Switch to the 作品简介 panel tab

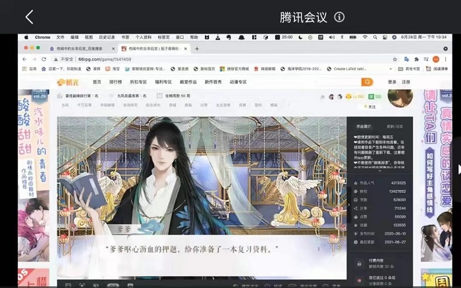point(364,126)
